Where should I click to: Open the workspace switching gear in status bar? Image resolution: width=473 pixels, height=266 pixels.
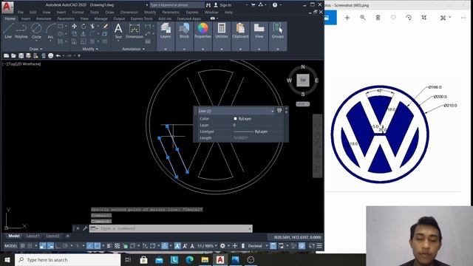coord(222,246)
